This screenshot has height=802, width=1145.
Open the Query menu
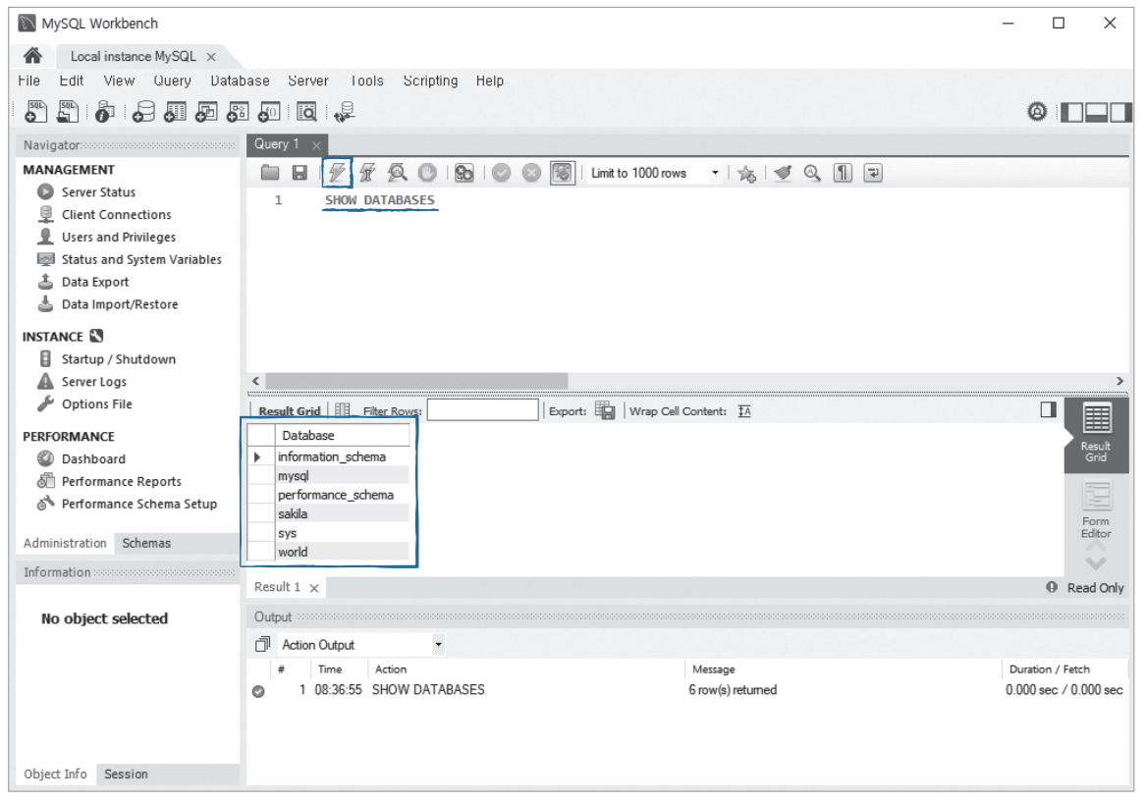pos(172,80)
